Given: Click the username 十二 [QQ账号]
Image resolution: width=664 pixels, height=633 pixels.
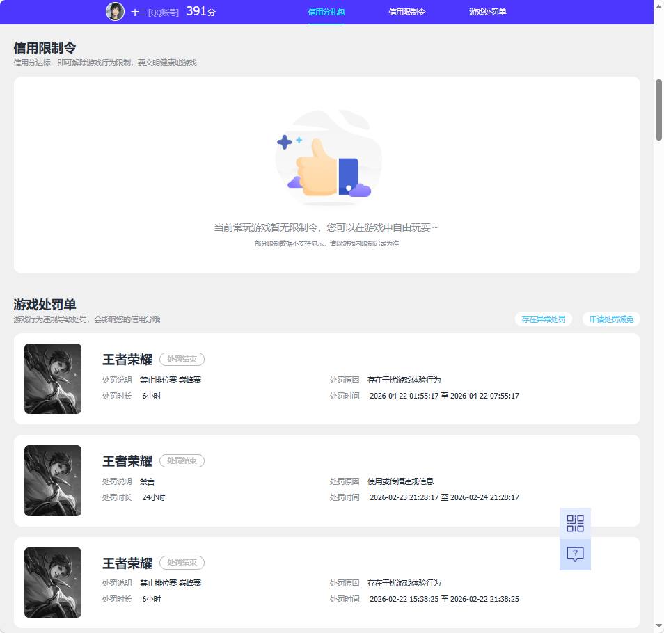Looking at the screenshot, I should point(155,13).
